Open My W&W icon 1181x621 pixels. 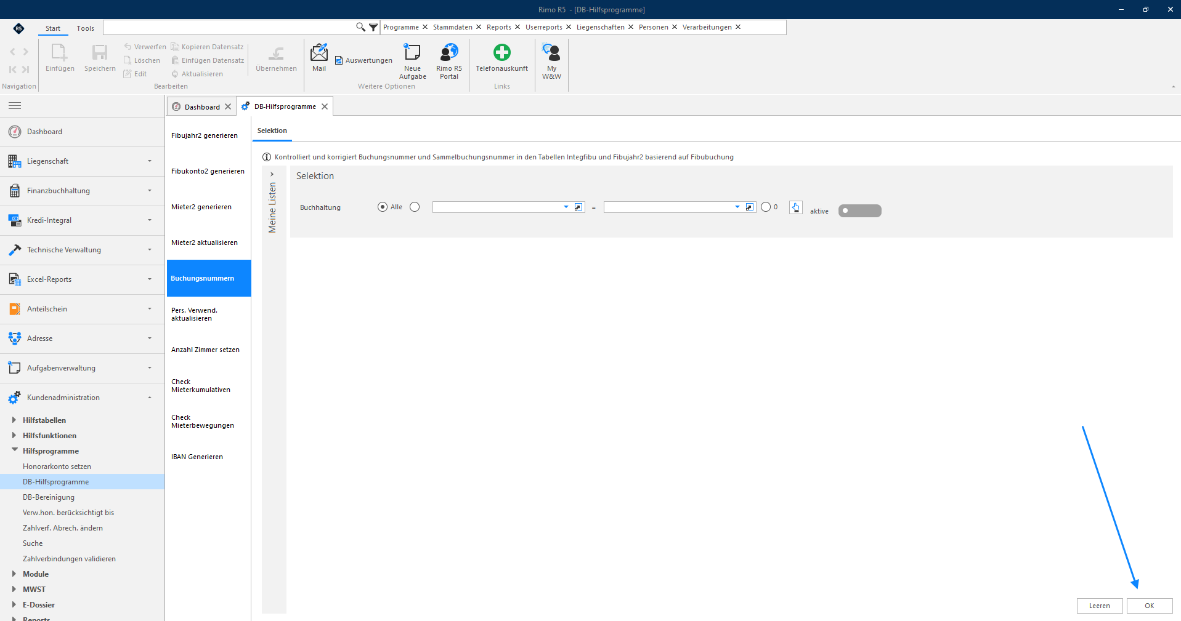551,52
